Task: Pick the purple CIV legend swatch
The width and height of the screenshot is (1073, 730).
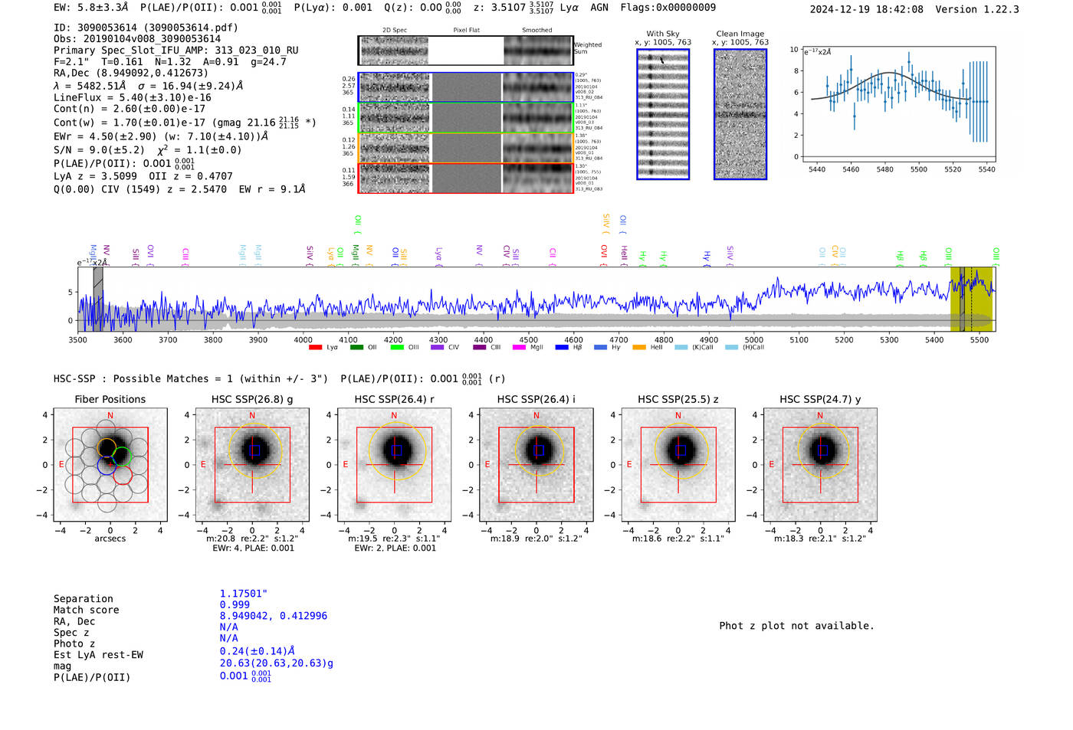Action: click(x=438, y=348)
